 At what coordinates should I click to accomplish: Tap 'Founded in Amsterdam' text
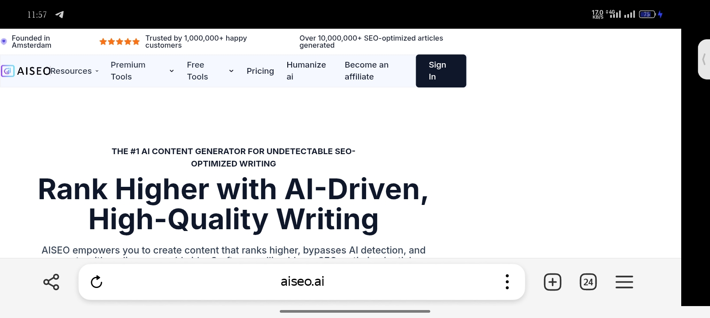tap(31, 42)
